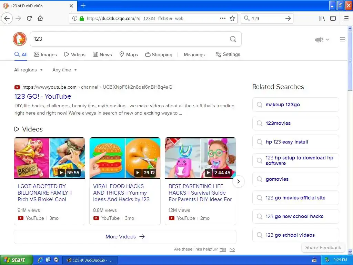Click the forward navigation arrow
Screen dimensions: 353x265
(x=18, y=18)
